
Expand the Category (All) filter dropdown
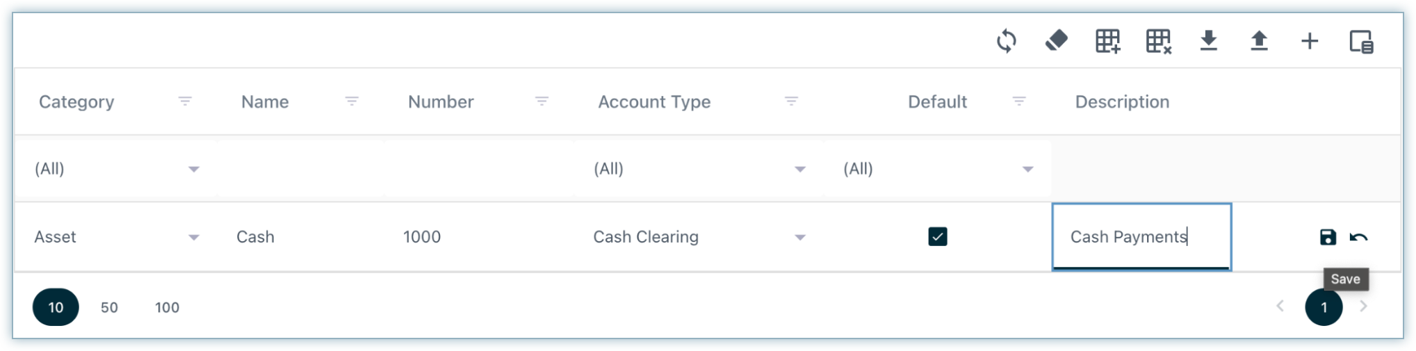click(x=194, y=169)
